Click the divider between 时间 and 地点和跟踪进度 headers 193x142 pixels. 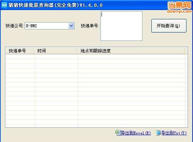tap(77, 51)
